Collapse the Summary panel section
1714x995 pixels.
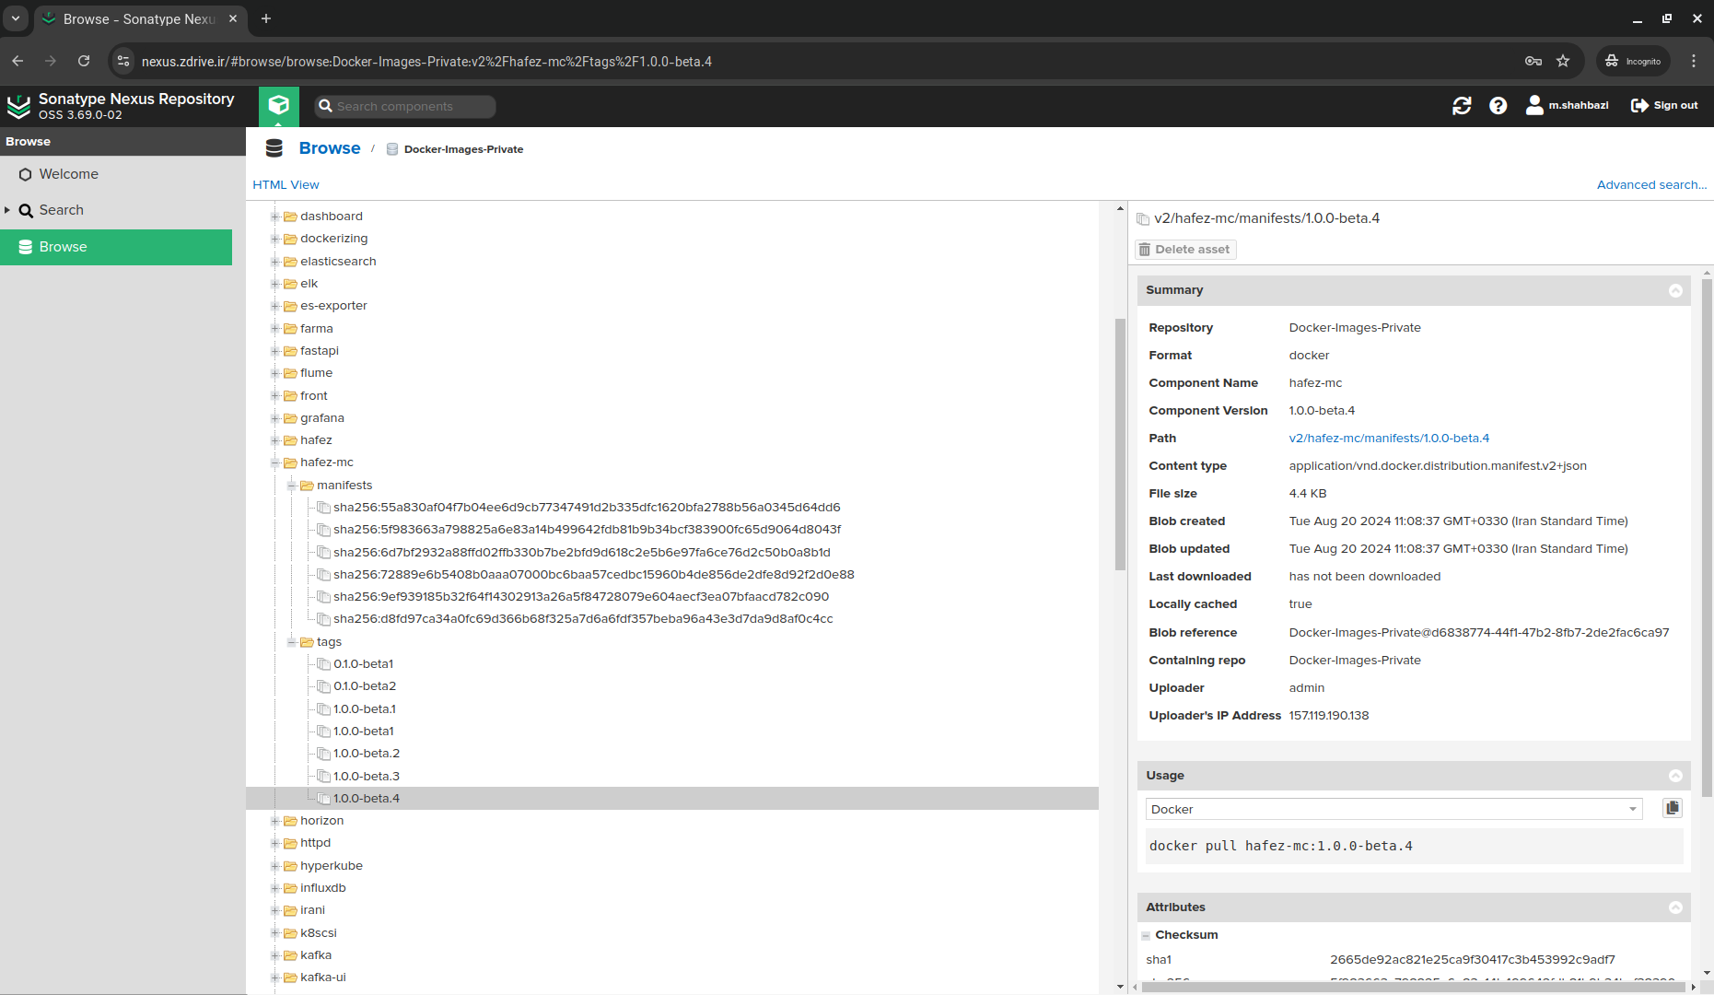click(x=1675, y=290)
